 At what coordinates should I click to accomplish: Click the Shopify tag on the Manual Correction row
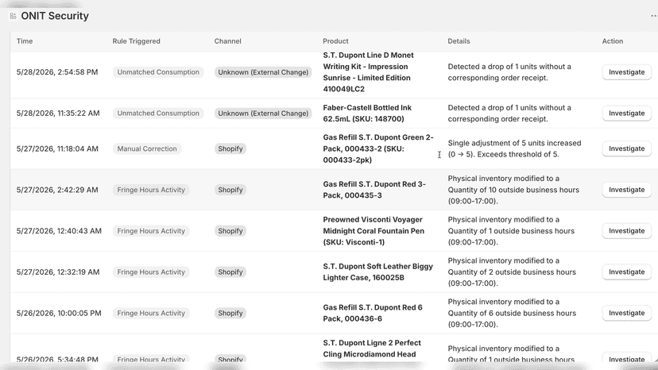(x=230, y=148)
